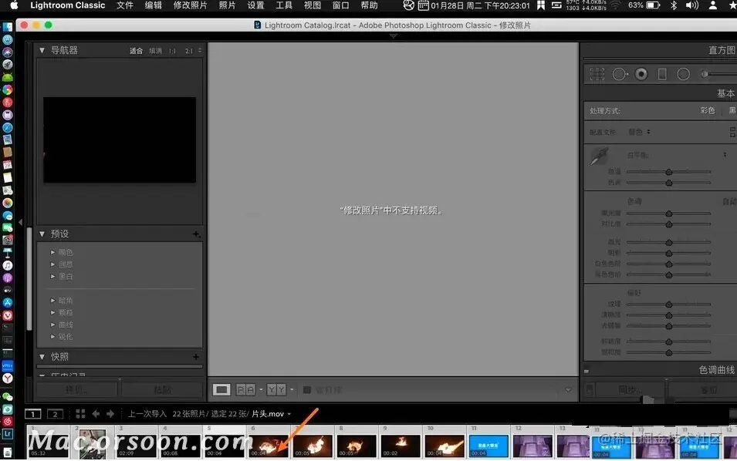
Task: Open the 视图 menu
Action: tap(312, 5)
